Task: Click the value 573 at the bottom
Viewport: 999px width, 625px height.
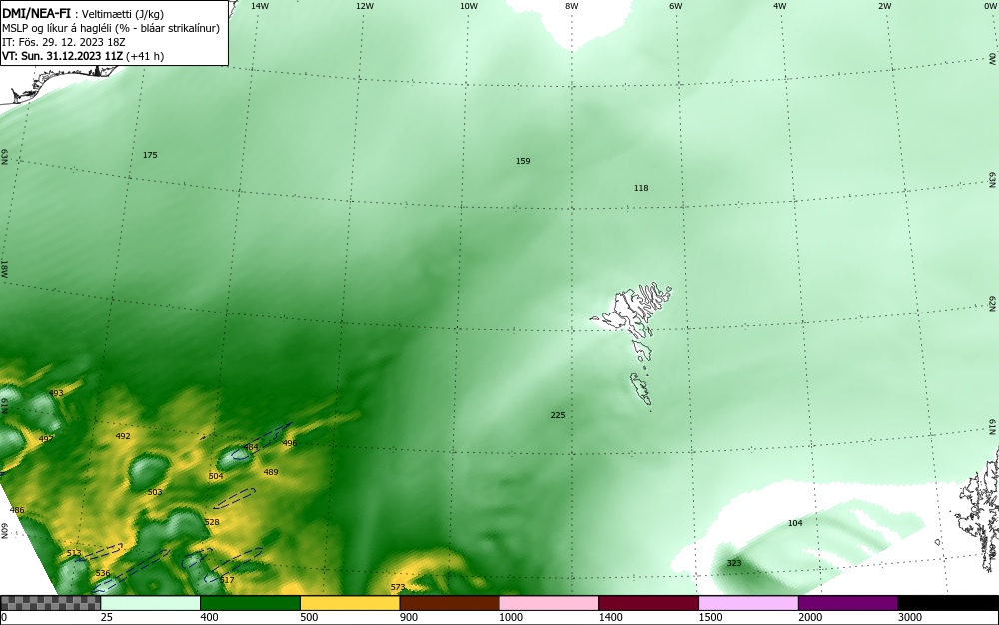Action: tap(398, 587)
